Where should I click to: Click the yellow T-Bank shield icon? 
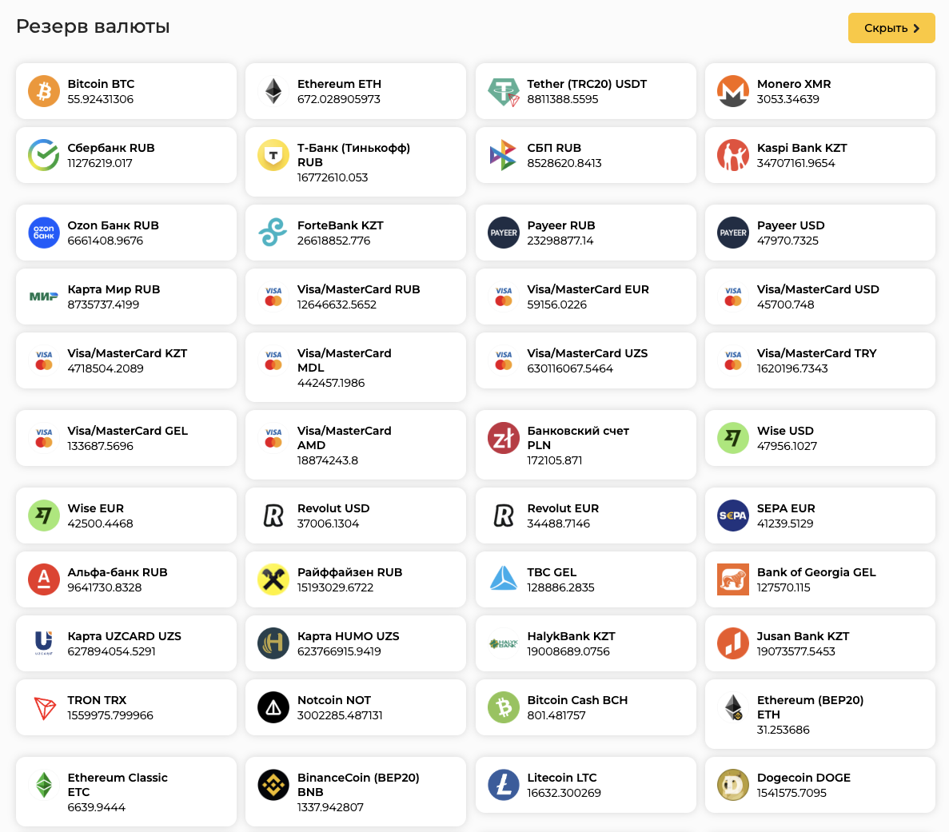point(273,155)
